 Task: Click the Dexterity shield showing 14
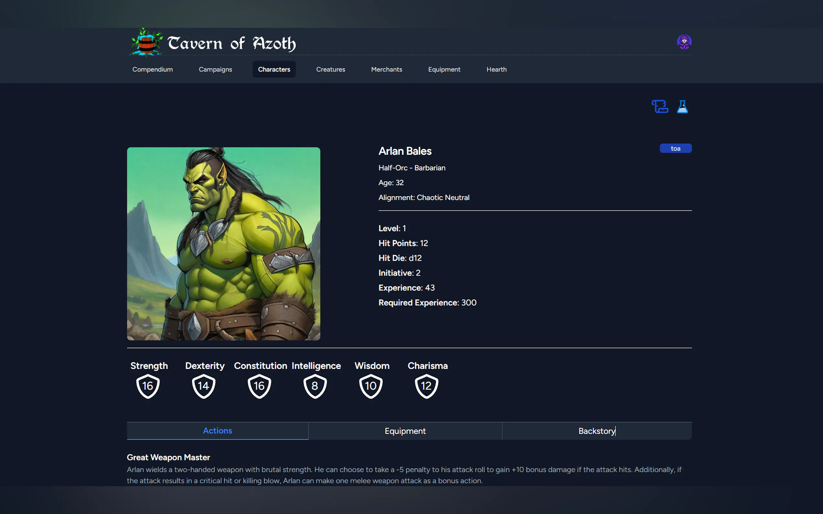203,386
